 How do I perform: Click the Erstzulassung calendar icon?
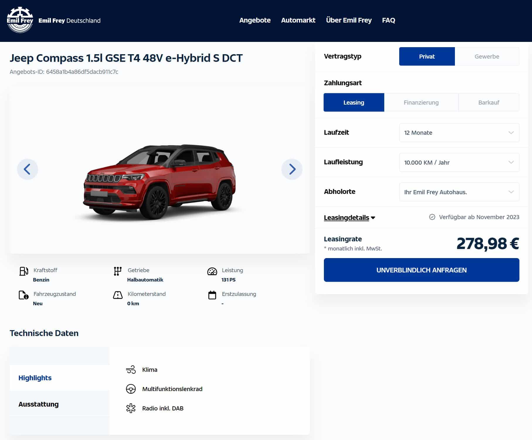tap(212, 295)
